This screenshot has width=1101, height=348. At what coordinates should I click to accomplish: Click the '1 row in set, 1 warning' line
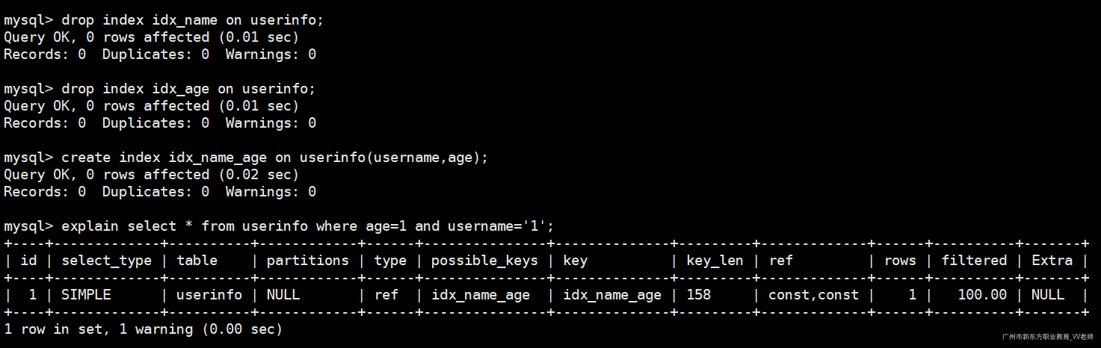144,329
